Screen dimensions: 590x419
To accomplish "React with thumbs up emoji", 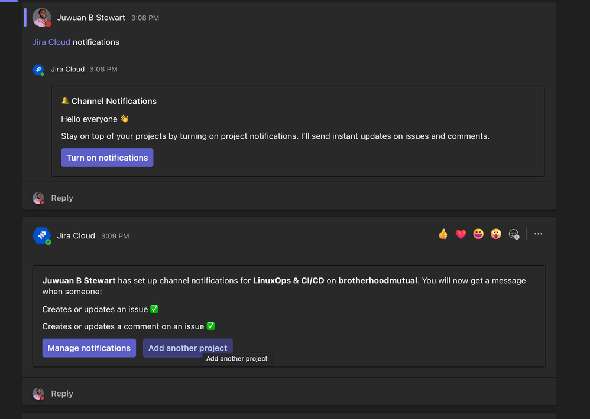I will click(x=443, y=234).
